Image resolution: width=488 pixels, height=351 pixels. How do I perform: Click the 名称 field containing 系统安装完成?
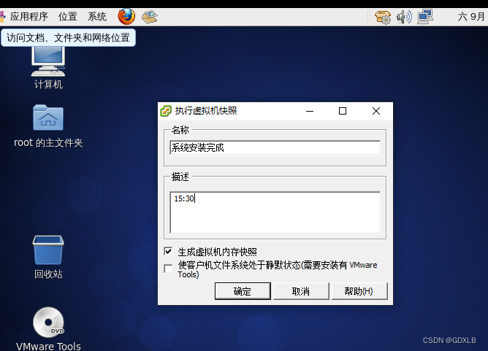click(x=275, y=147)
